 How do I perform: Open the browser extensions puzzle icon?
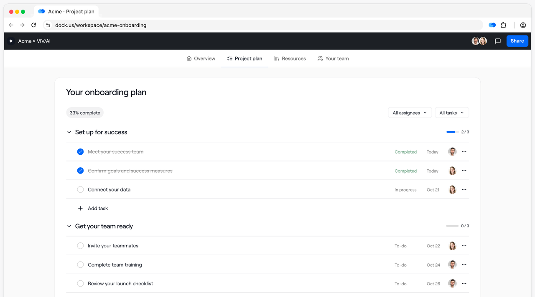(x=503, y=25)
